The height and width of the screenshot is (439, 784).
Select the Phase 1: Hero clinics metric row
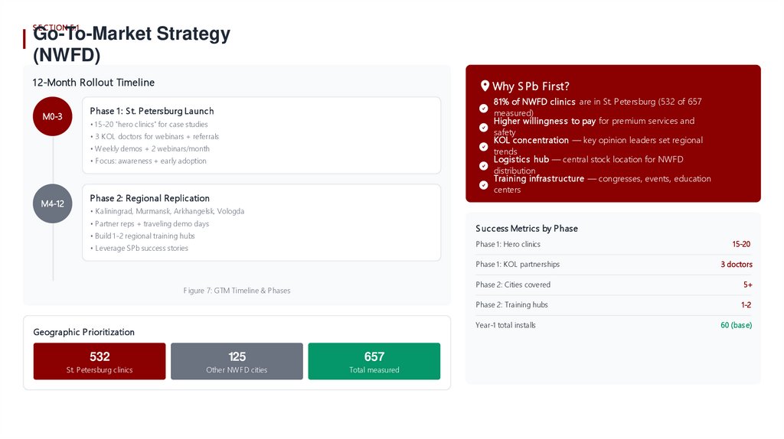point(613,244)
